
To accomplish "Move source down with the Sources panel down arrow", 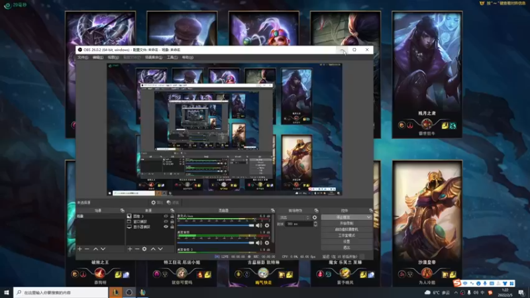I will pos(160,249).
